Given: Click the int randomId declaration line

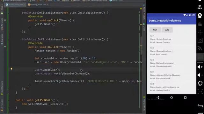Looking at the screenshot, I should 66,58.
